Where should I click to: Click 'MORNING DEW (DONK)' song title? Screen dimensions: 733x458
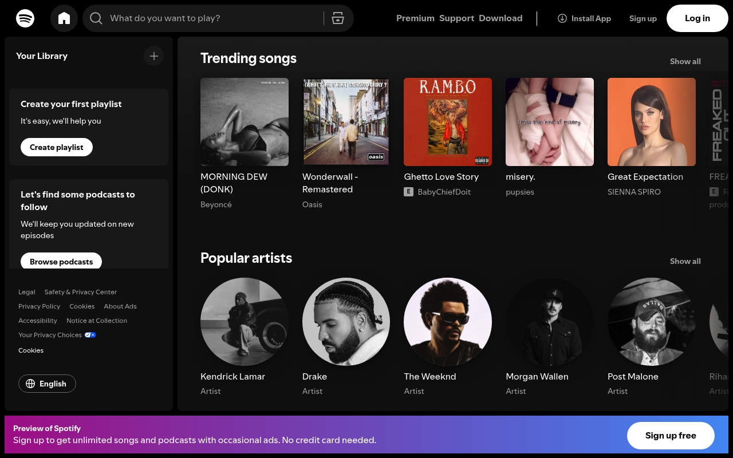point(234,183)
